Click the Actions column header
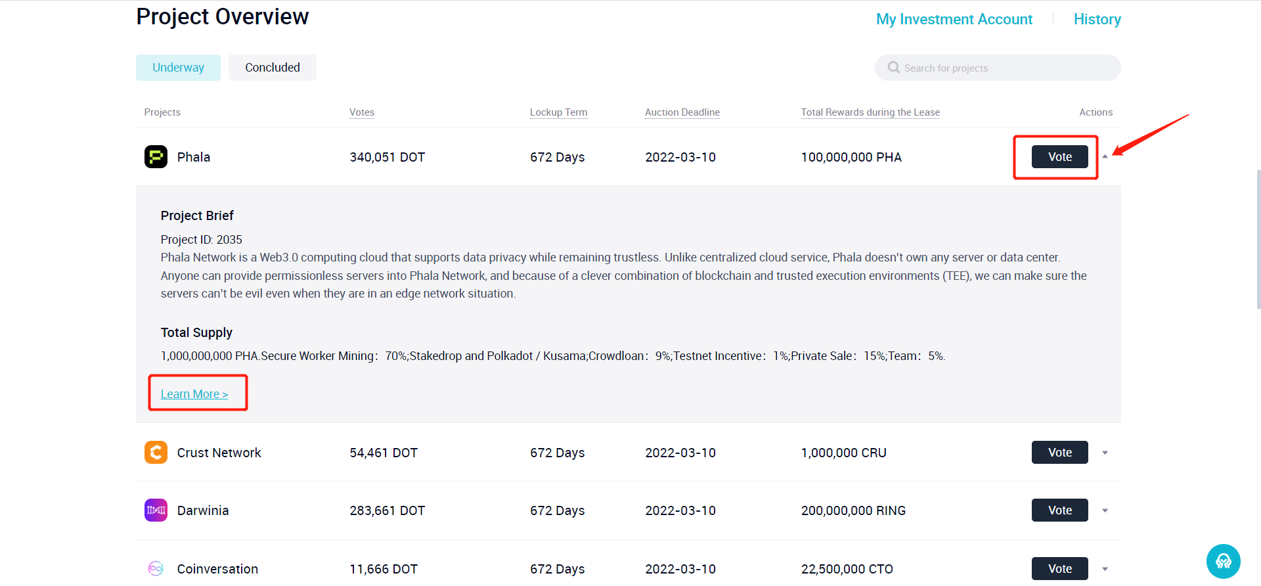Image resolution: width=1261 pixels, height=586 pixels. click(x=1096, y=112)
